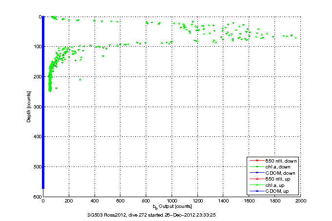Click the red line sample for '650 nm, down'
Viewport: 332px width, 221px height.
[257, 161]
